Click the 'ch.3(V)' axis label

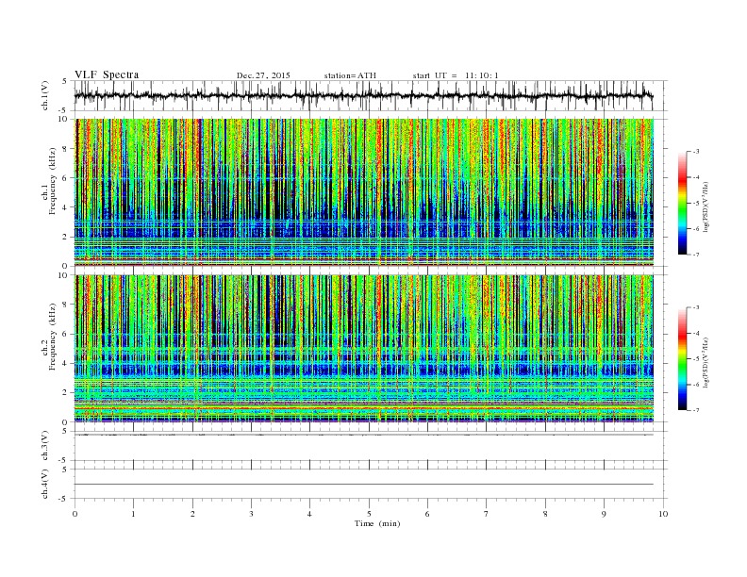click(x=45, y=446)
